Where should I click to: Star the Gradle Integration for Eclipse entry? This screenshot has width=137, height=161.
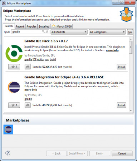point(14,105)
